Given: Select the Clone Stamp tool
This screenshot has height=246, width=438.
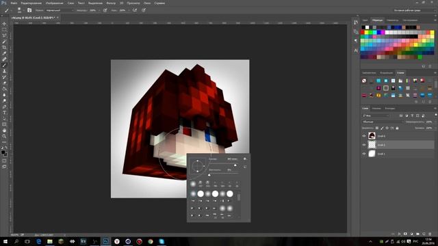Looking at the screenshot, I should (4, 71).
